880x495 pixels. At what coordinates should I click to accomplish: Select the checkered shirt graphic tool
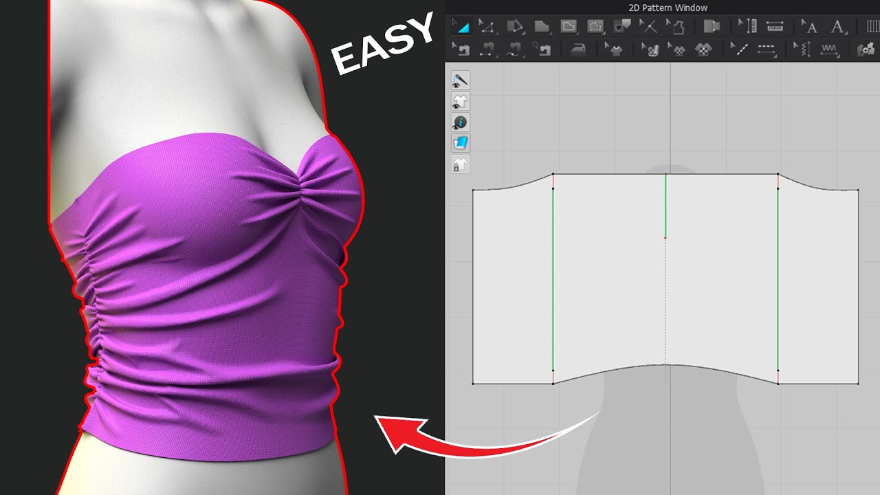click(x=703, y=49)
